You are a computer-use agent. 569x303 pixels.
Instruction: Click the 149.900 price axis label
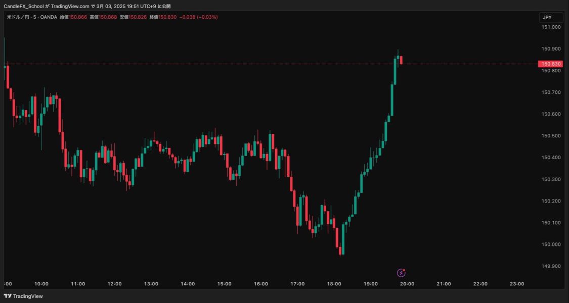coord(551,266)
